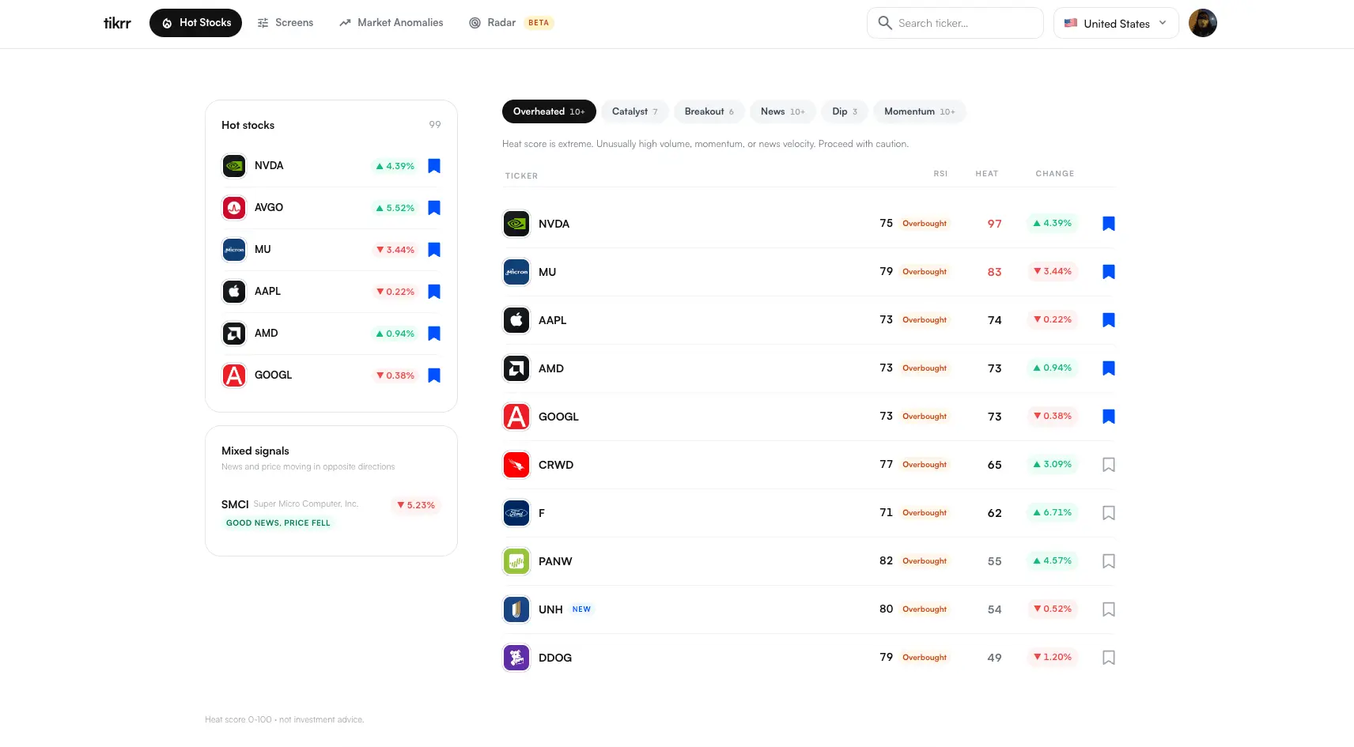Open the DDOG ticker name
Image resolution: width=1354 pixels, height=747 pixels.
click(x=555, y=658)
